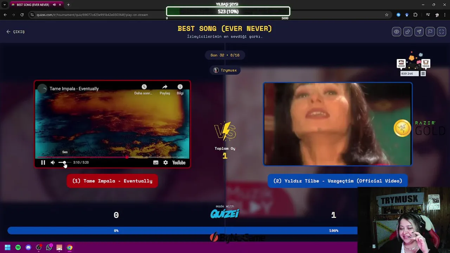This screenshot has width=450, height=253.
Task: Click the Watch Later clock icon
Action: (x=144, y=87)
